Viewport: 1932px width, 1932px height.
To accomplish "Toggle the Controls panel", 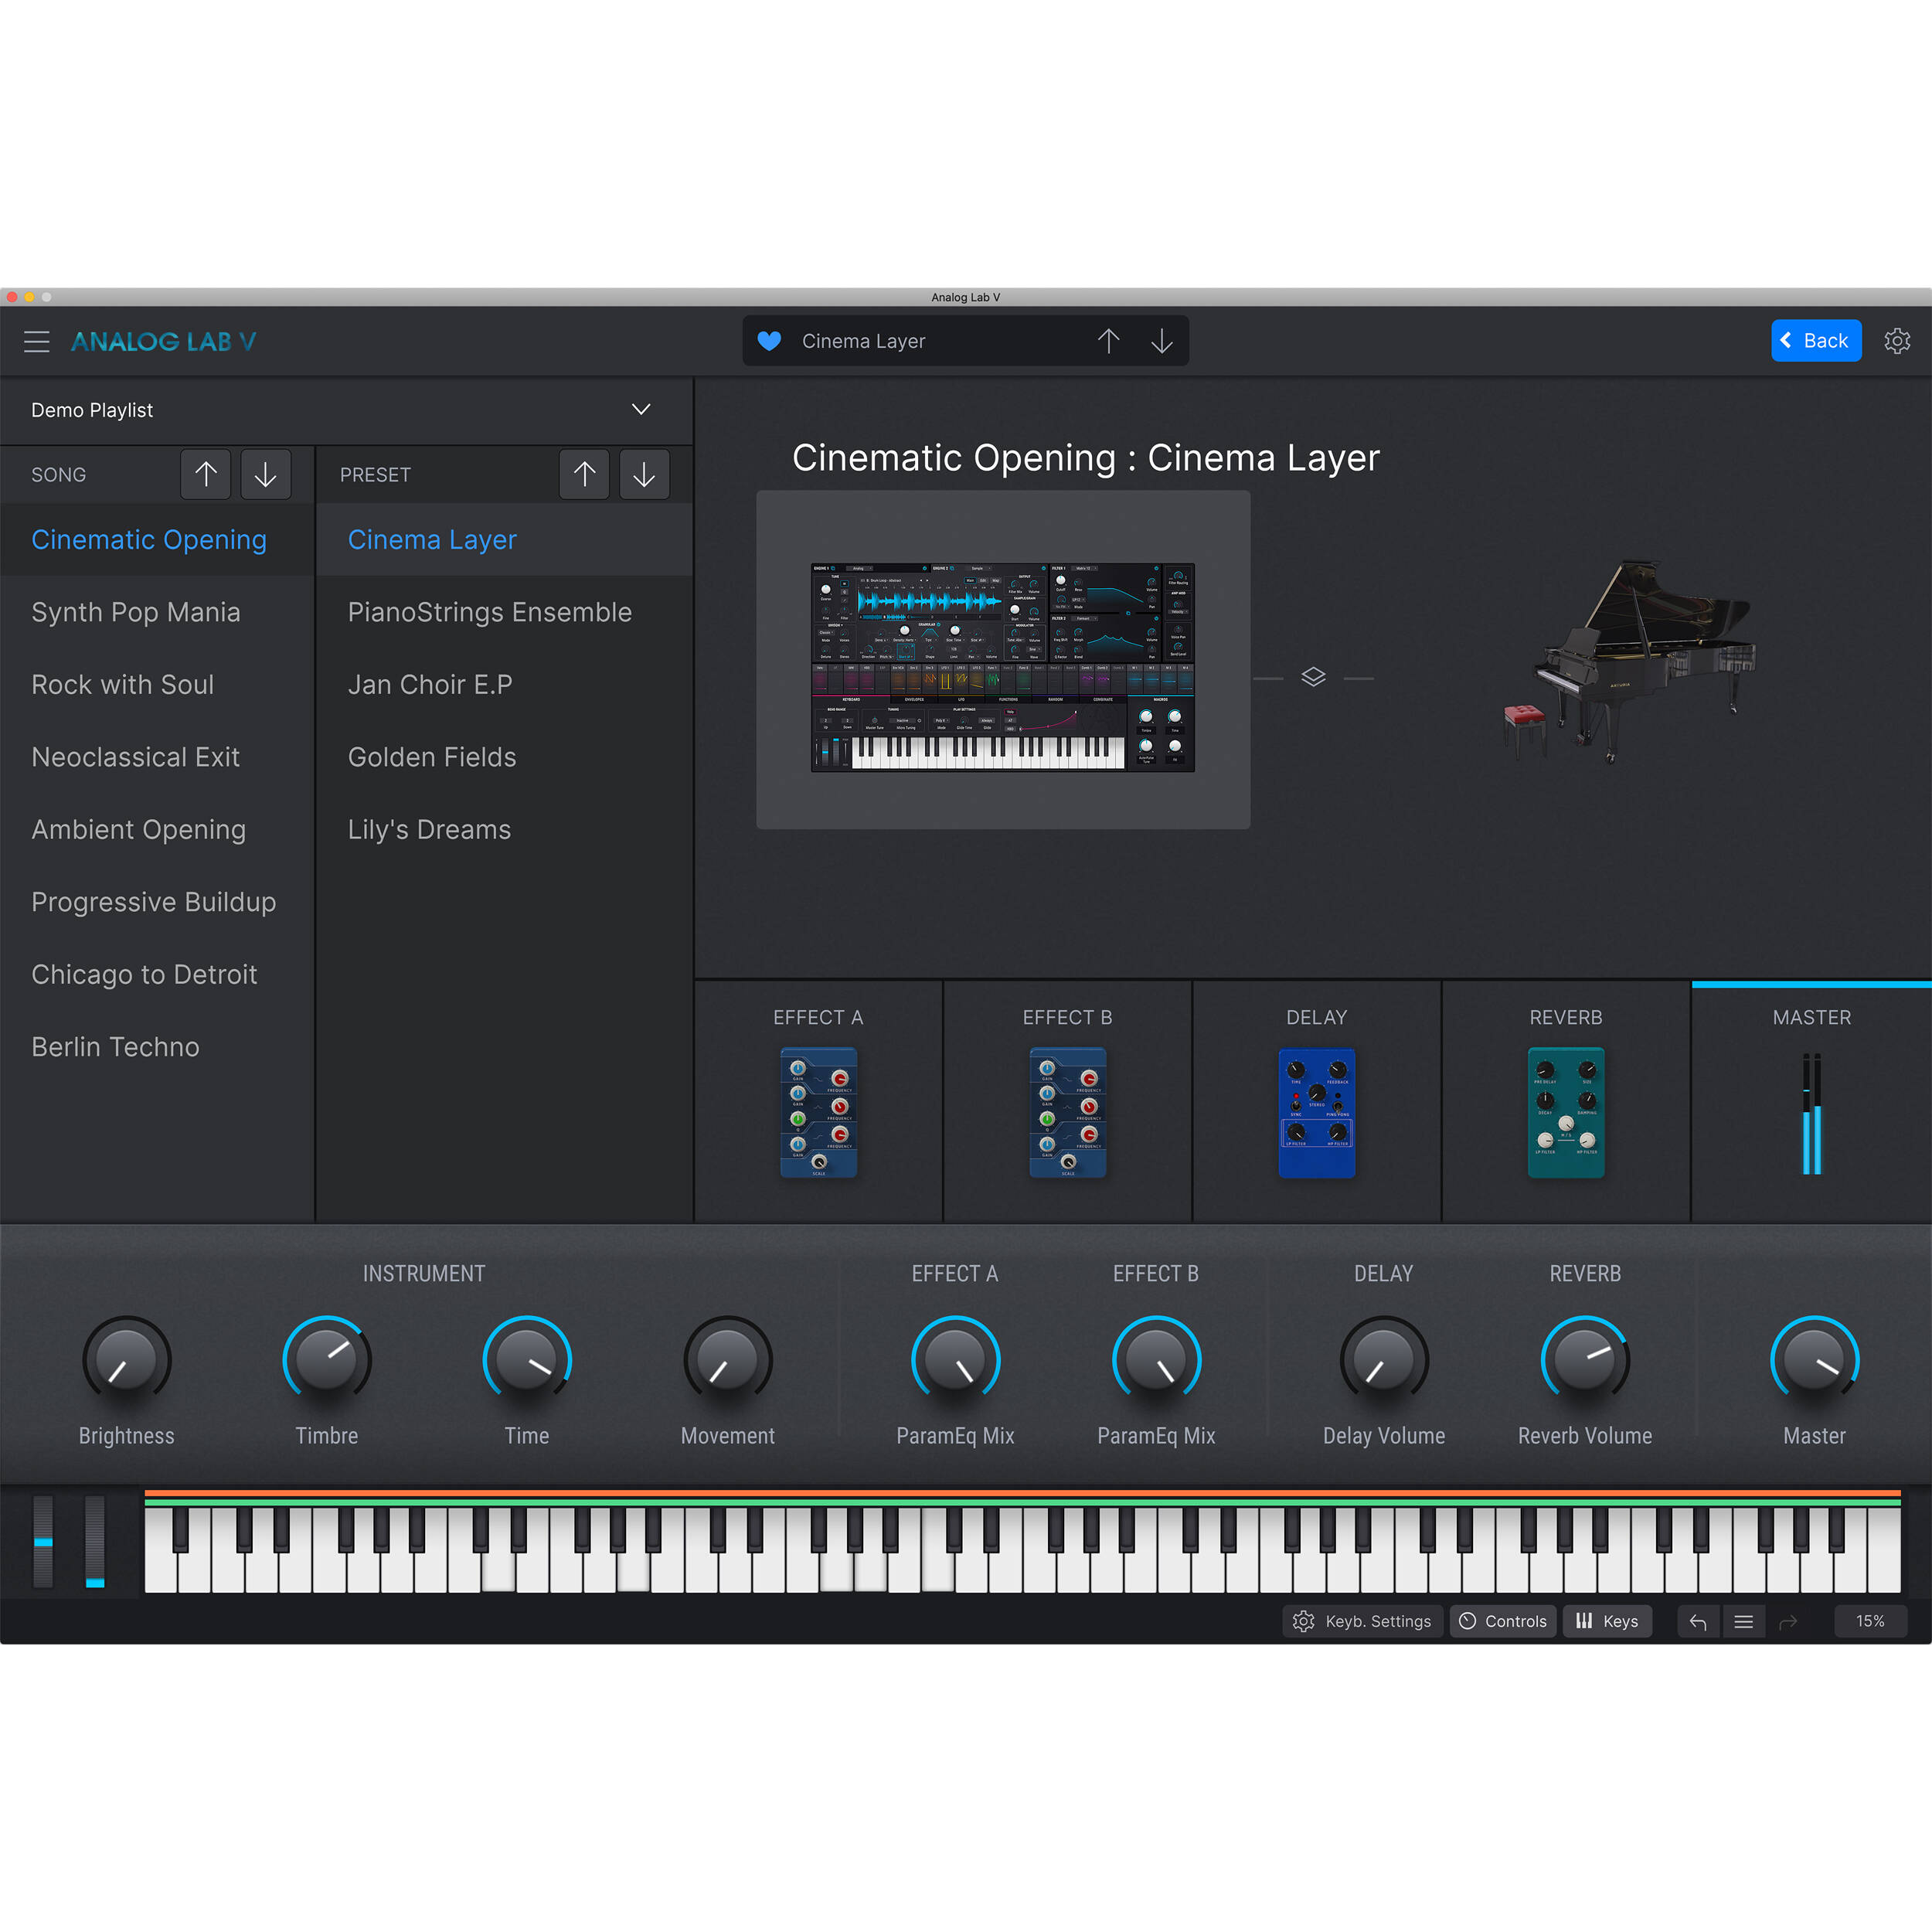I will pos(1503,1621).
